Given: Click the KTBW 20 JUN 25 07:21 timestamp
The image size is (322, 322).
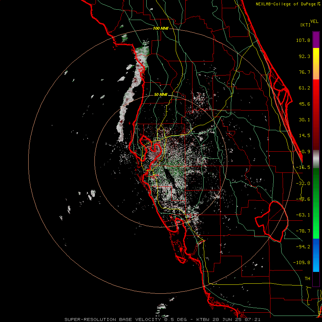Looking at the screenshot, I should click(228, 319).
